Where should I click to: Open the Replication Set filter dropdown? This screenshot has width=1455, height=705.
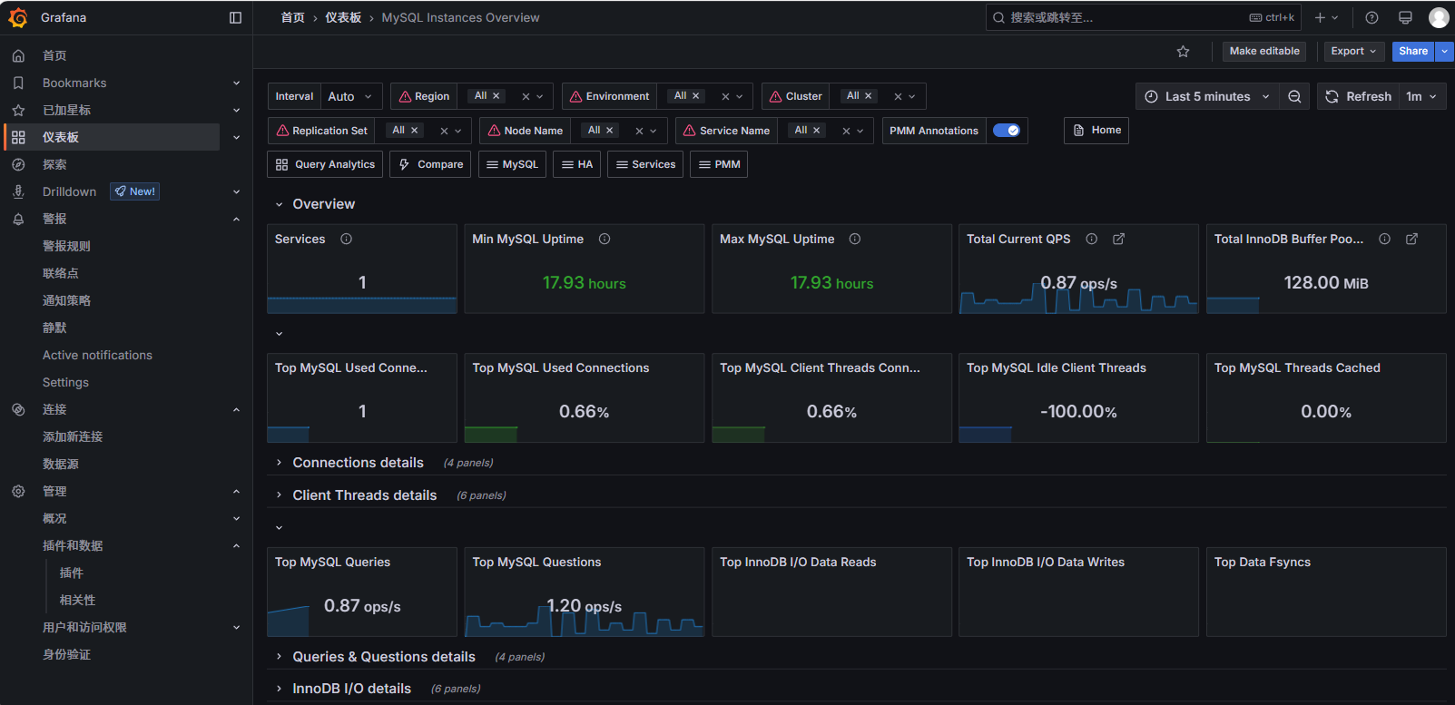tap(457, 131)
